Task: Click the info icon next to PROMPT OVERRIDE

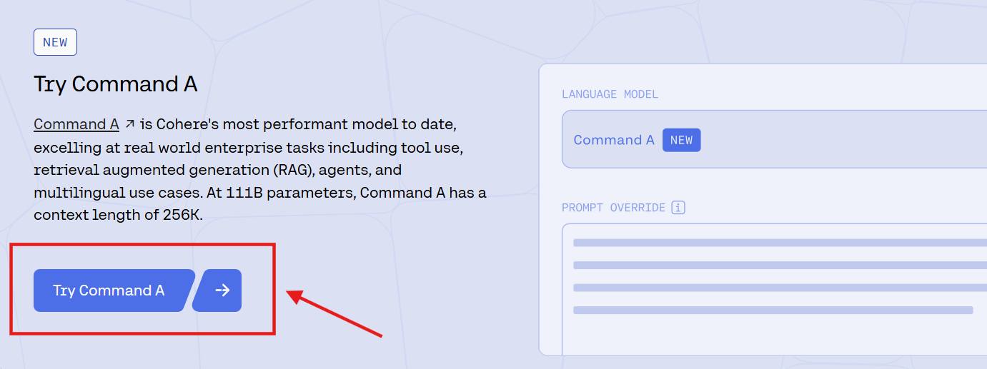Action: point(678,208)
